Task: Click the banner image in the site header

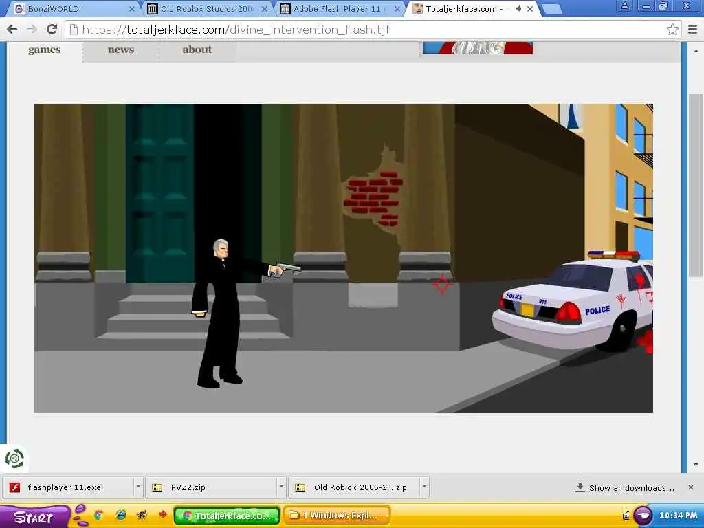Action: click(x=478, y=47)
